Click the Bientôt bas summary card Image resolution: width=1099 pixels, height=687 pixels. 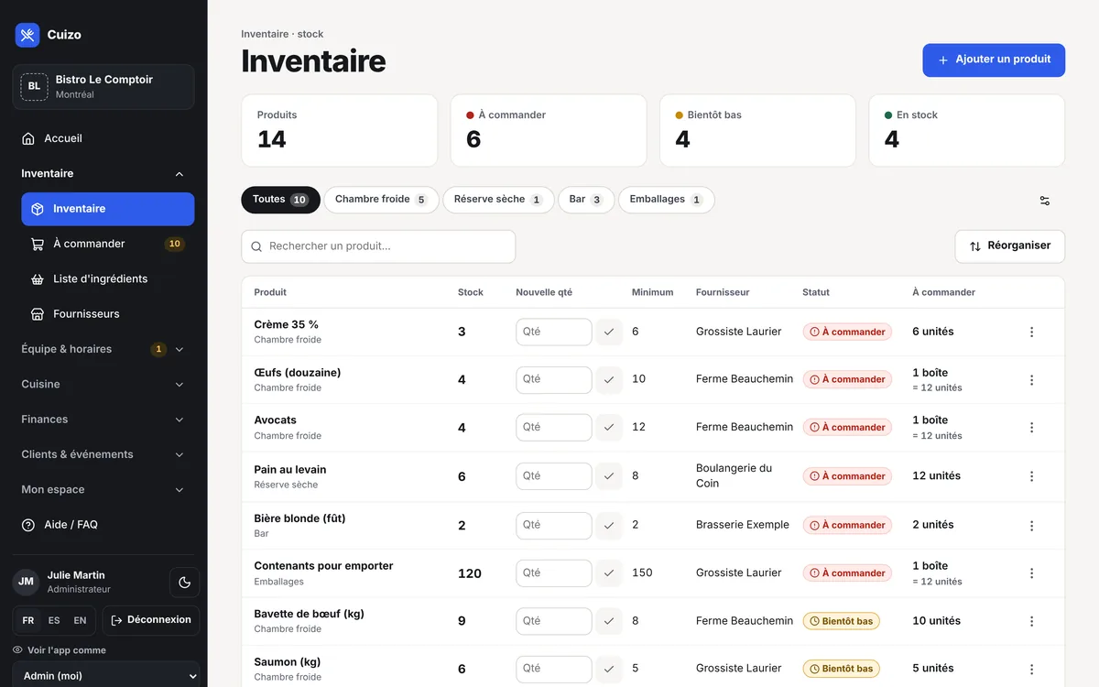[757, 131]
